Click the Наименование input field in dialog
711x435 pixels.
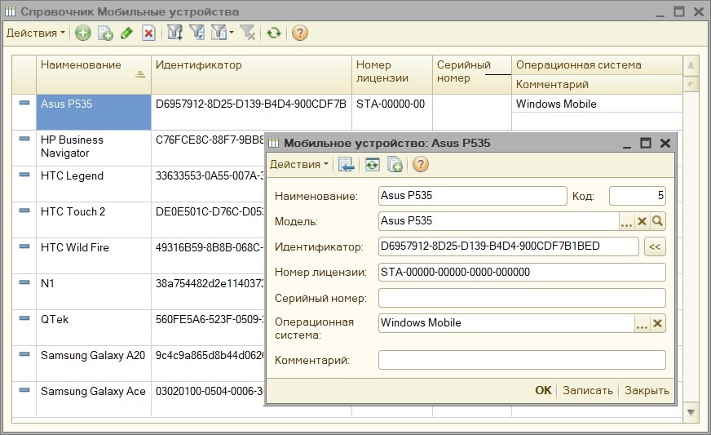pos(472,196)
